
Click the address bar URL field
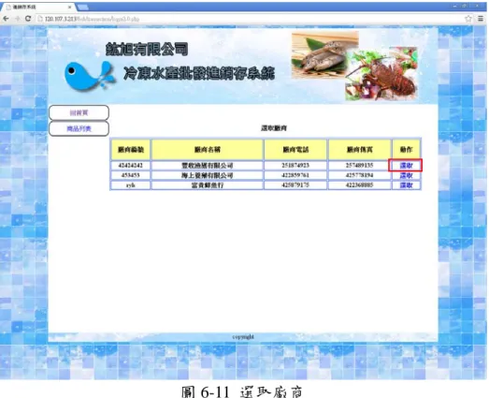point(250,19)
